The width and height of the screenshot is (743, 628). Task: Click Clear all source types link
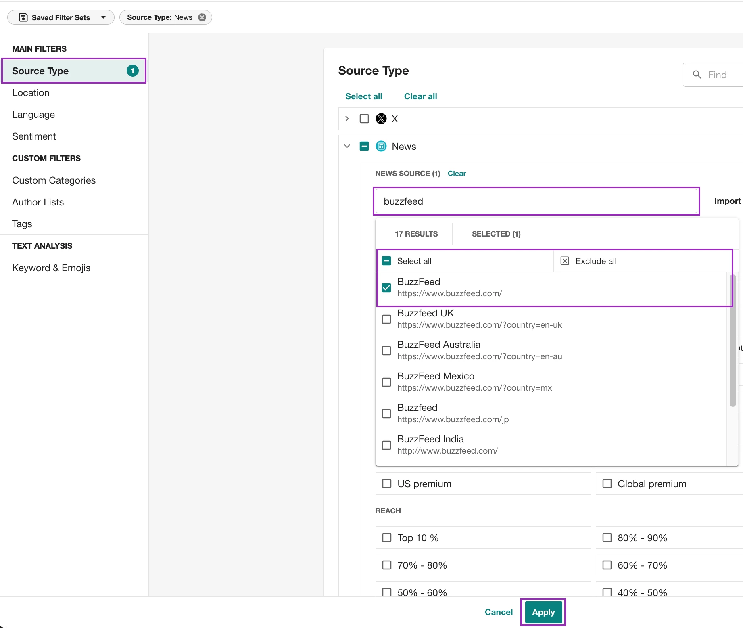421,96
